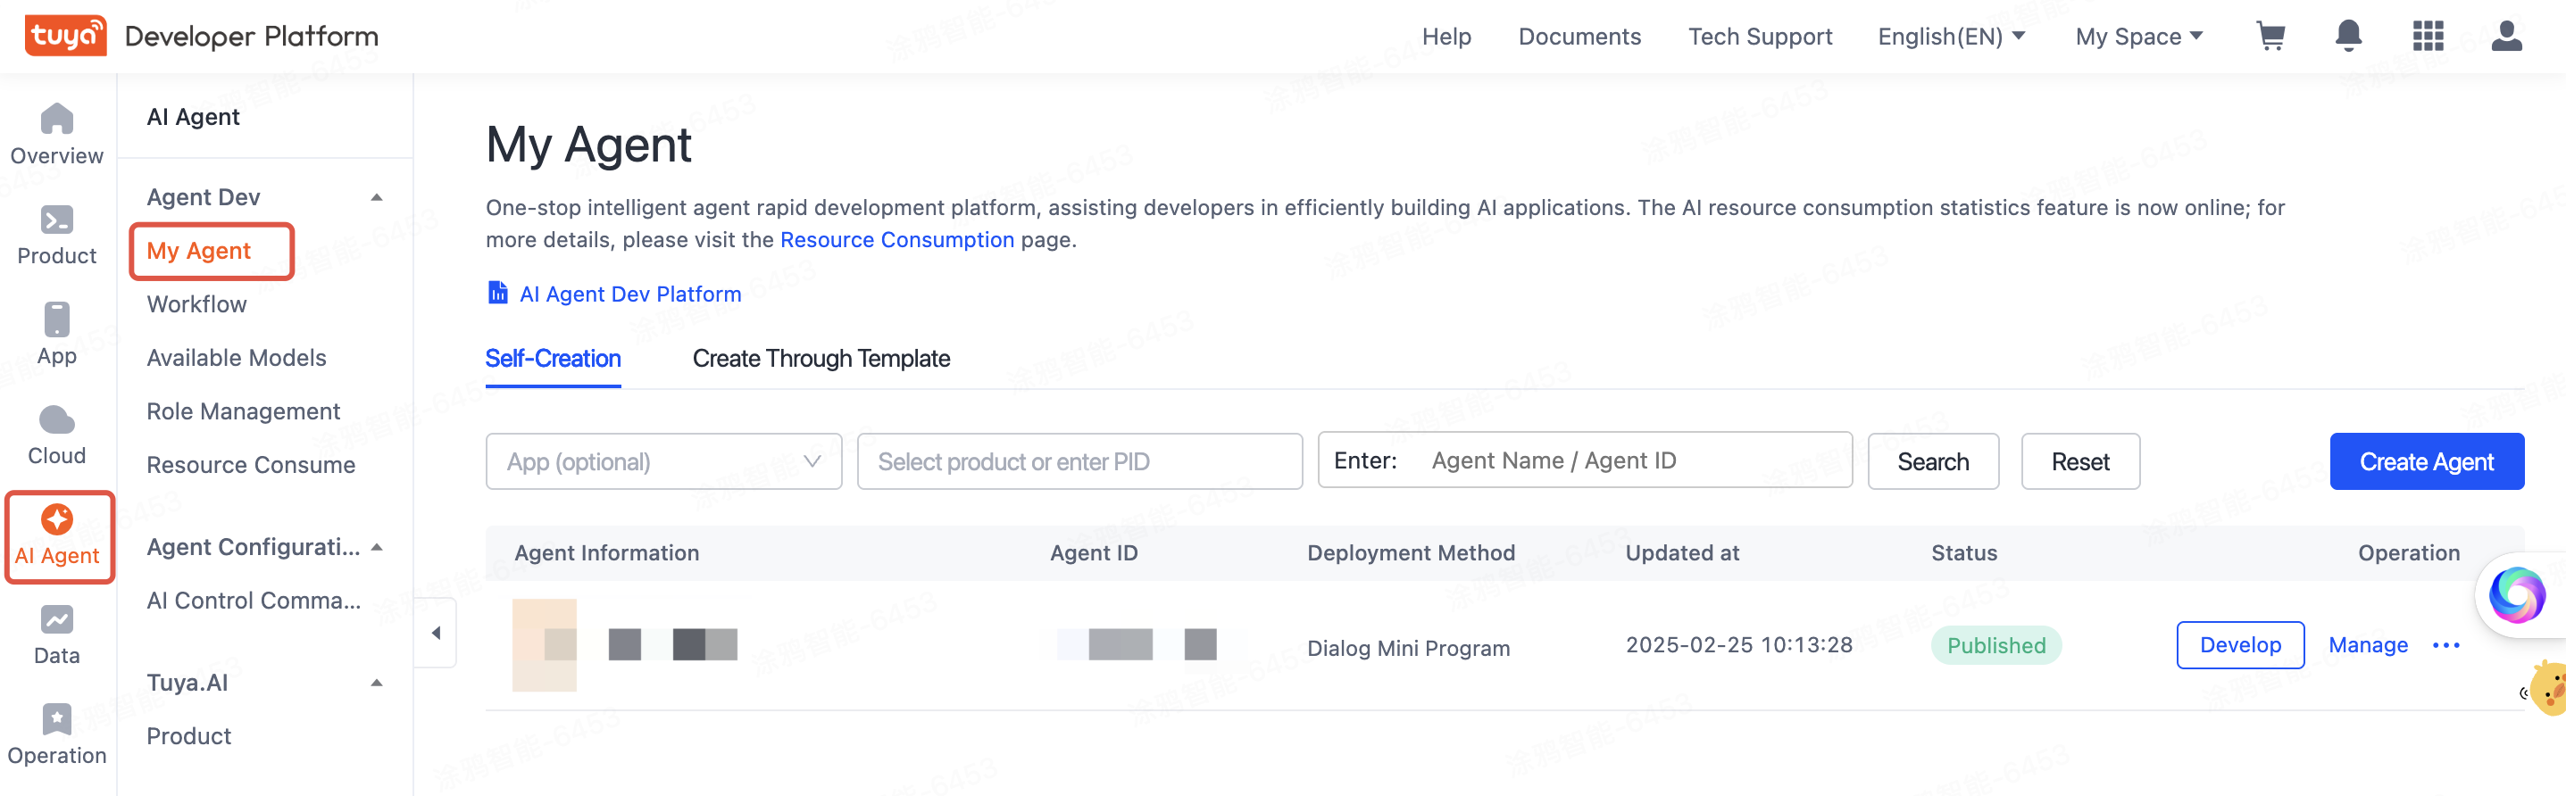Click the document icon beside AI Agent Dev Platform
The width and height of the screenshot is (2566, 796).
pos(497,293)
